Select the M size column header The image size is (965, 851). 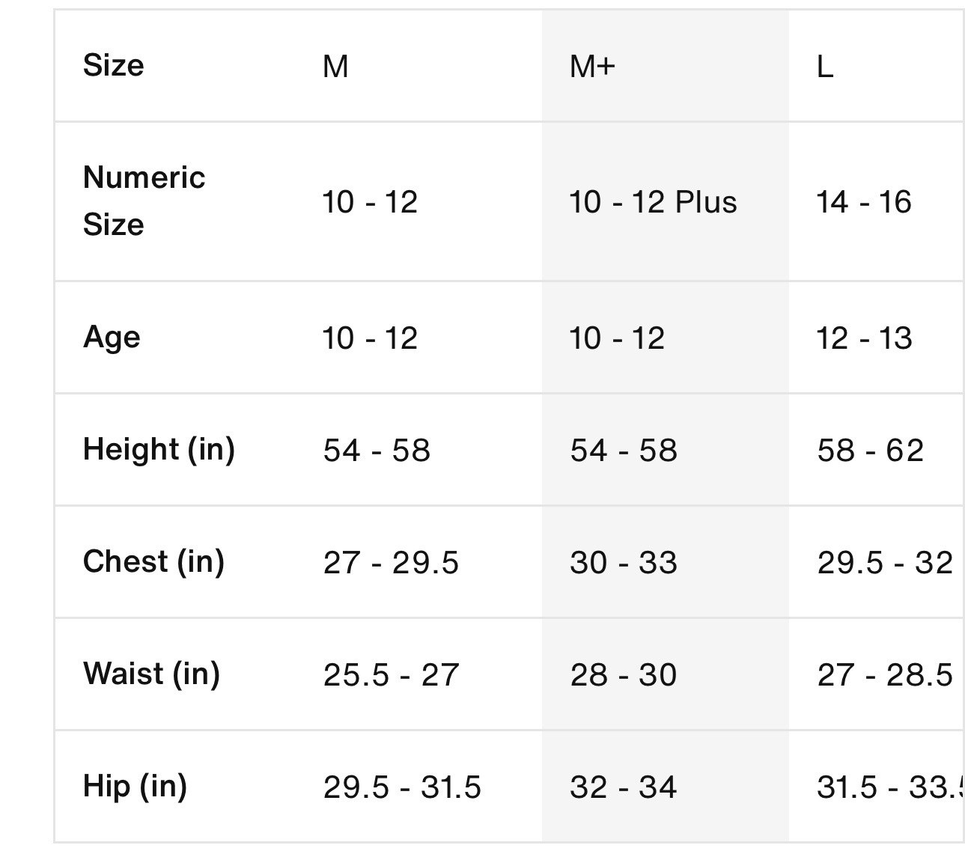(x=335, y=67)
